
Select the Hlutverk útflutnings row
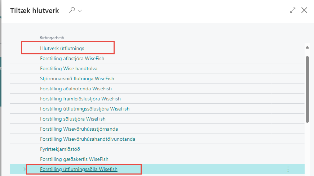pyautogui.click(x=62, y=48)
